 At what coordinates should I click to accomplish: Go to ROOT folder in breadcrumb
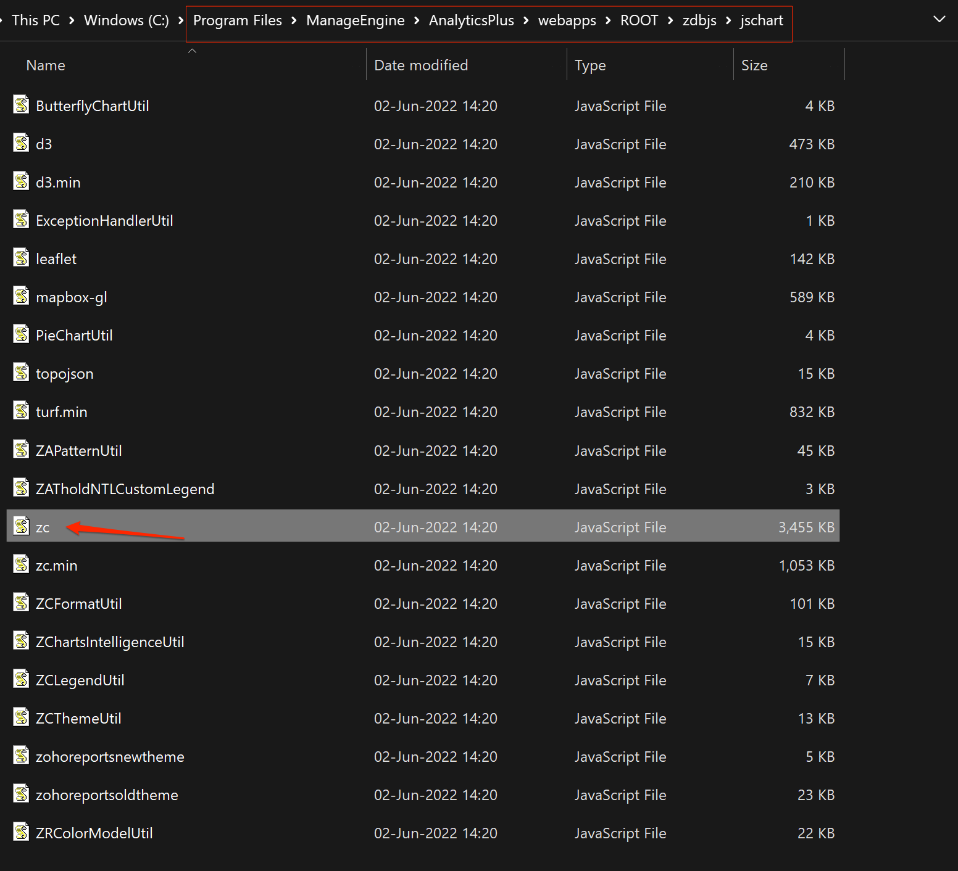point(639,21)
